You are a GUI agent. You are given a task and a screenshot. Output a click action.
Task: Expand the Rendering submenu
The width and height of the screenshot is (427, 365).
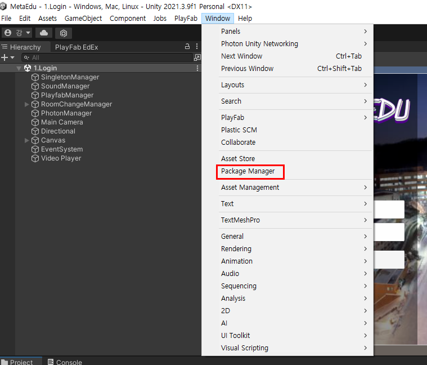click(287, 249)
